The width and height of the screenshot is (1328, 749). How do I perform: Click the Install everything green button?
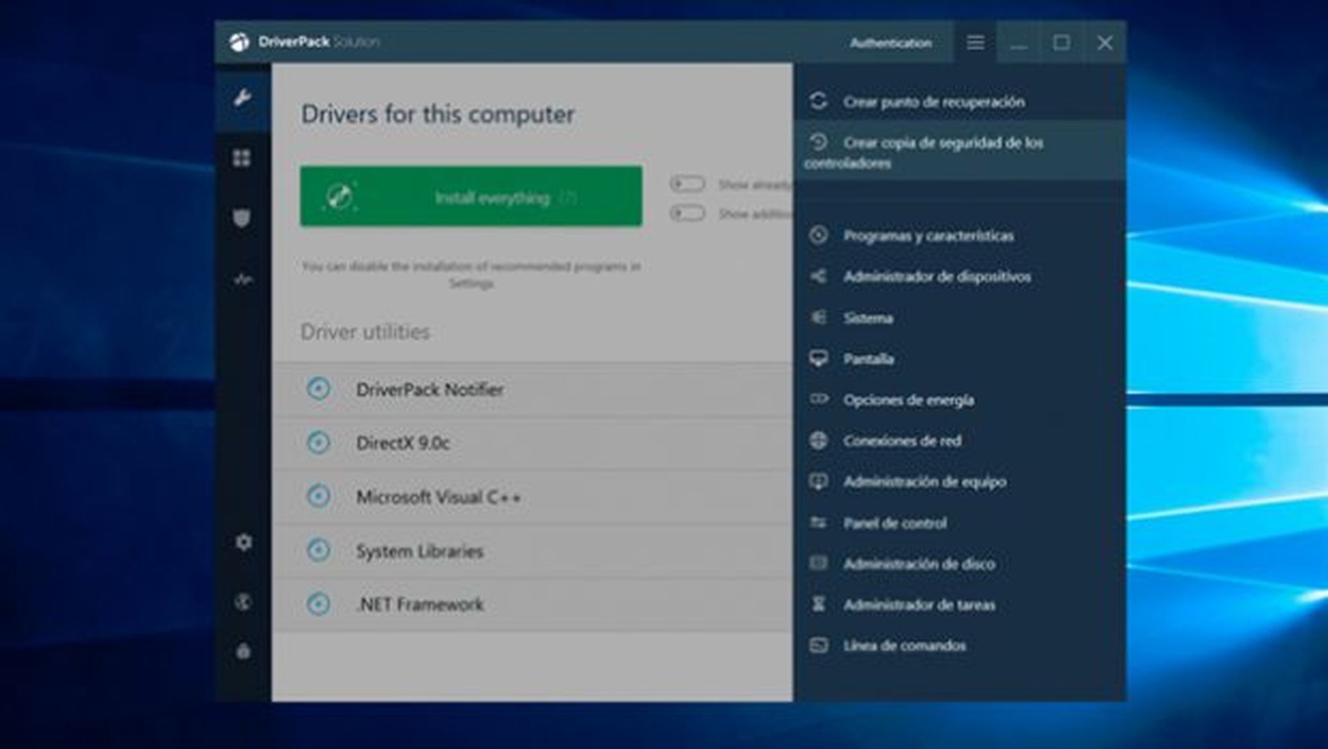(x=471, y=196)
